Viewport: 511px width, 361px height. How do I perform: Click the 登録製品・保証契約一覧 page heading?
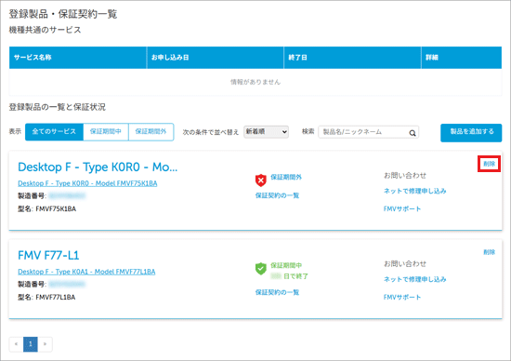tap(63, 14)
